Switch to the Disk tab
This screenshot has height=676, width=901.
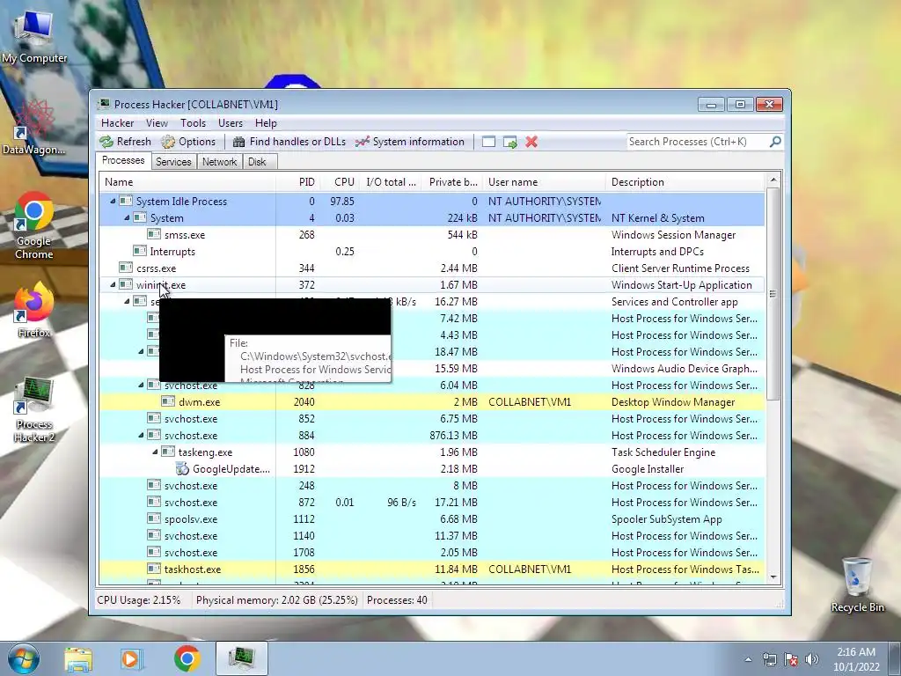(258, 162)
